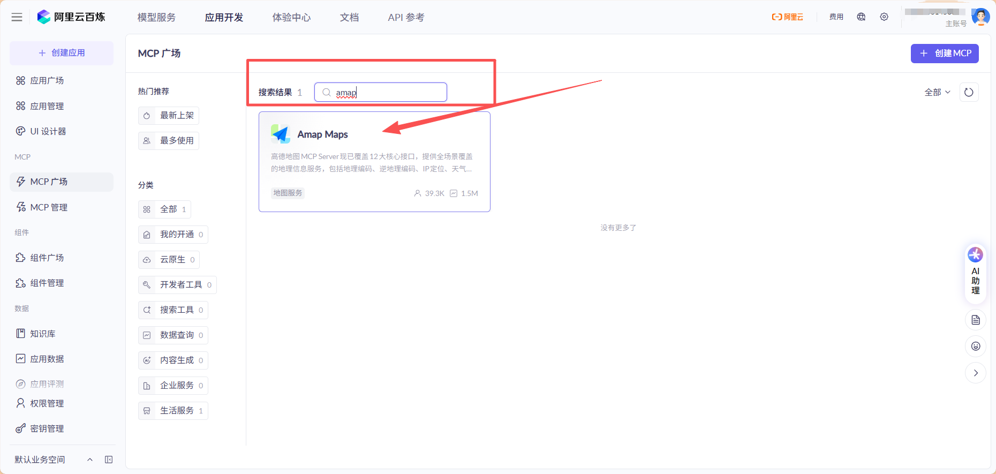Collapse sidebar via panel icon

click(109, 460)
